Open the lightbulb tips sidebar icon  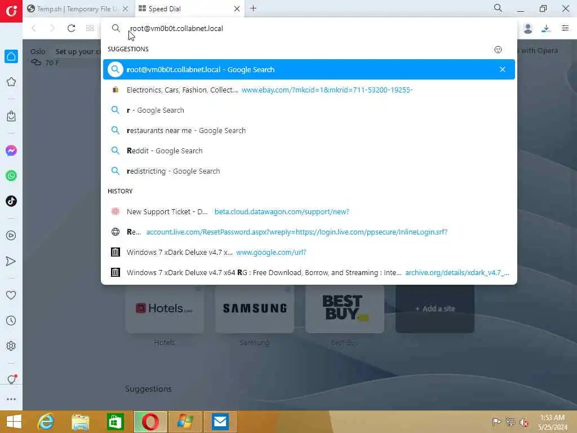point(11,379)
